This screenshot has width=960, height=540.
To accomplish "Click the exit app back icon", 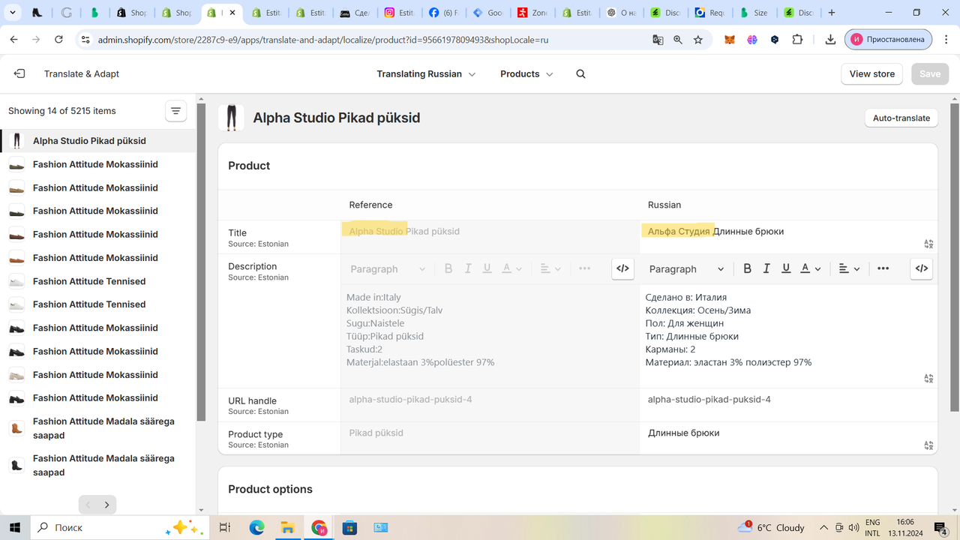I will (x=19, y=73).
